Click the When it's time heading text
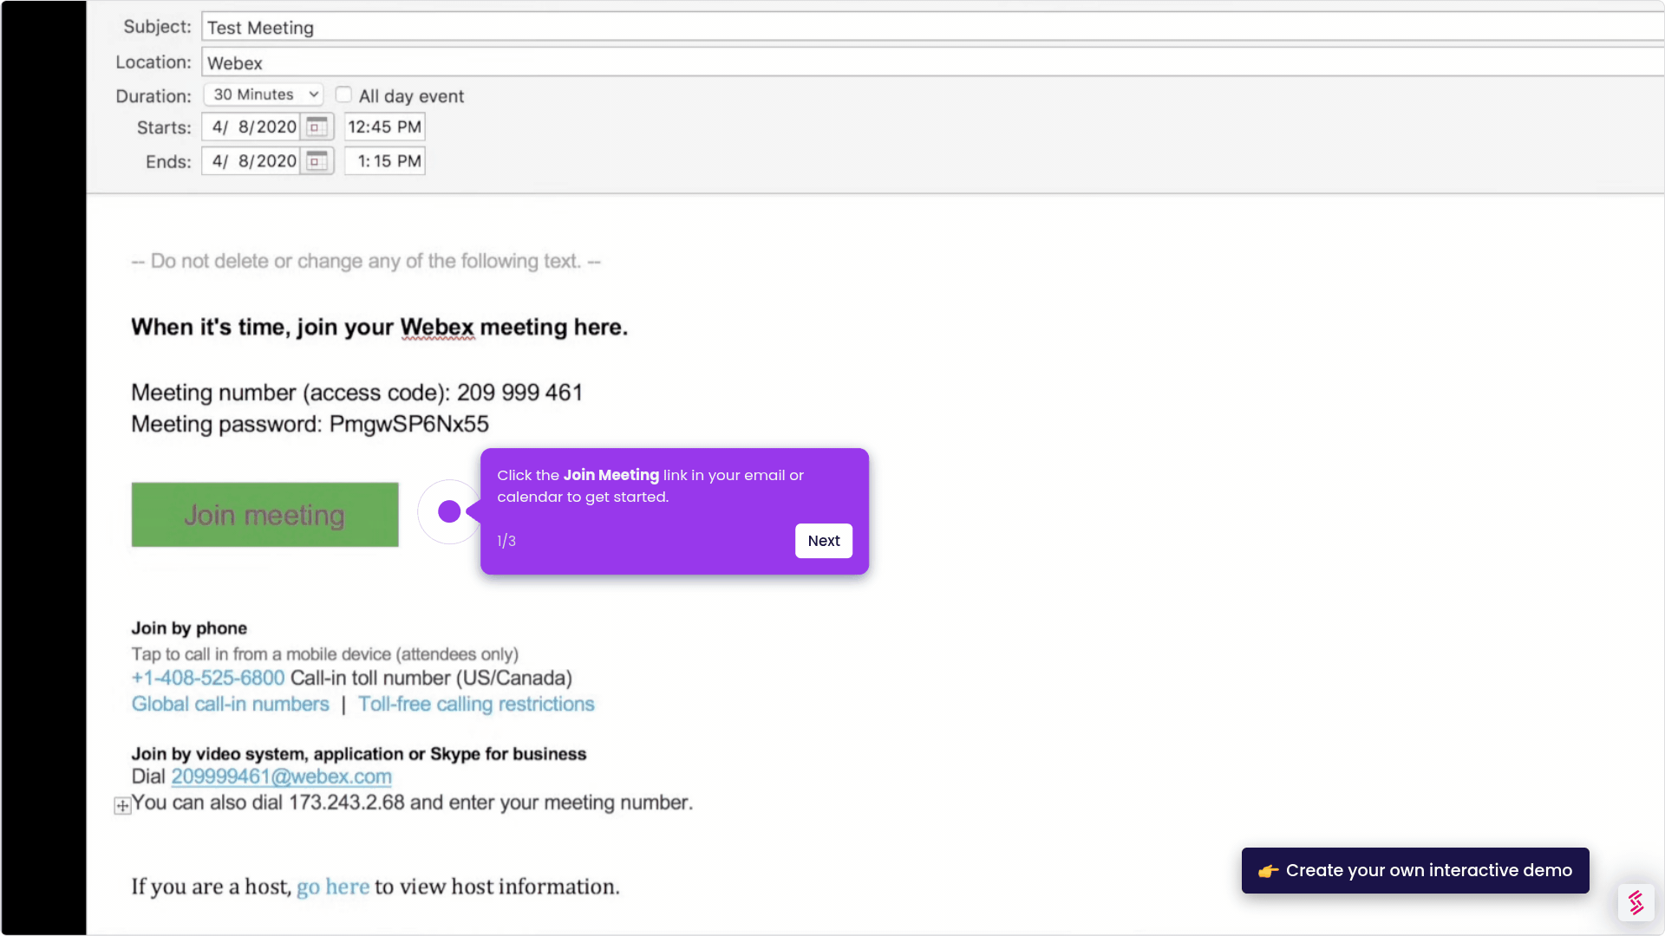 coord(379,327)
